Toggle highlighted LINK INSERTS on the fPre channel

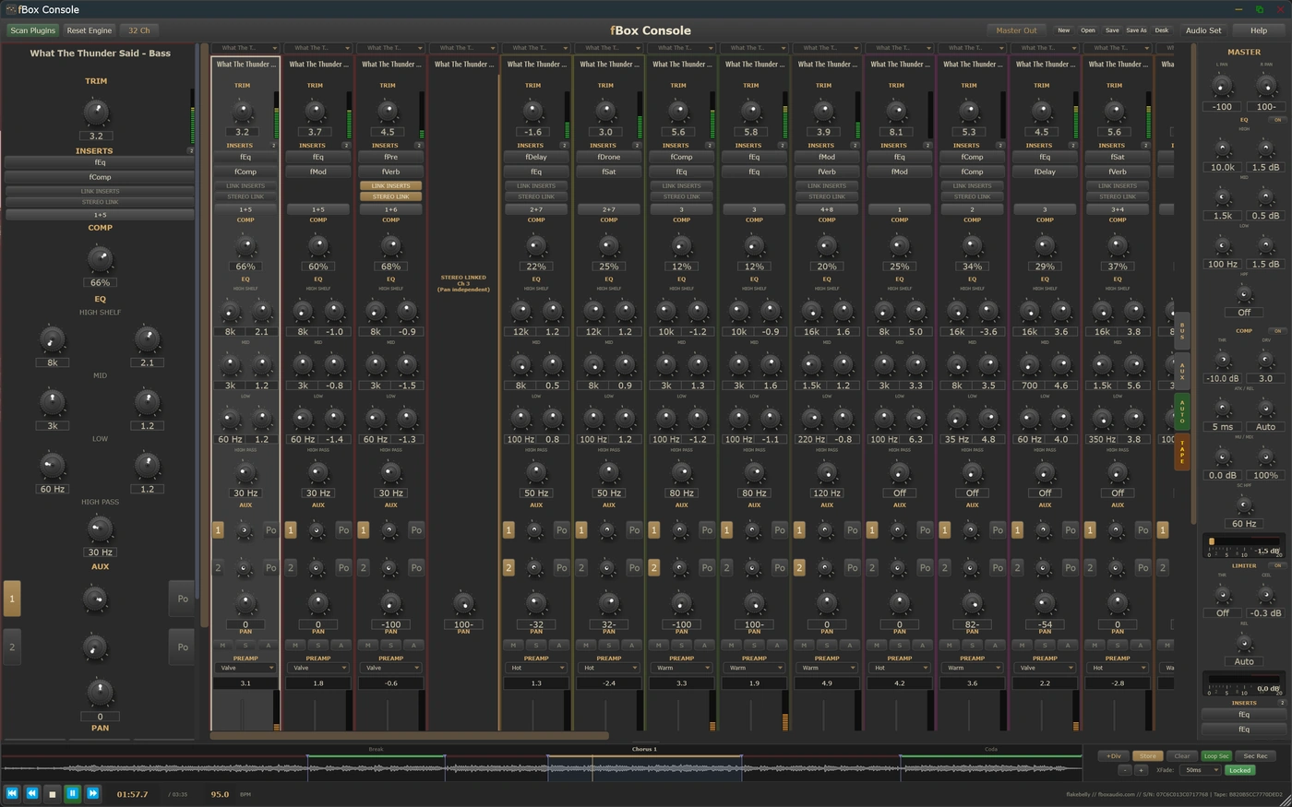[390, 185]
